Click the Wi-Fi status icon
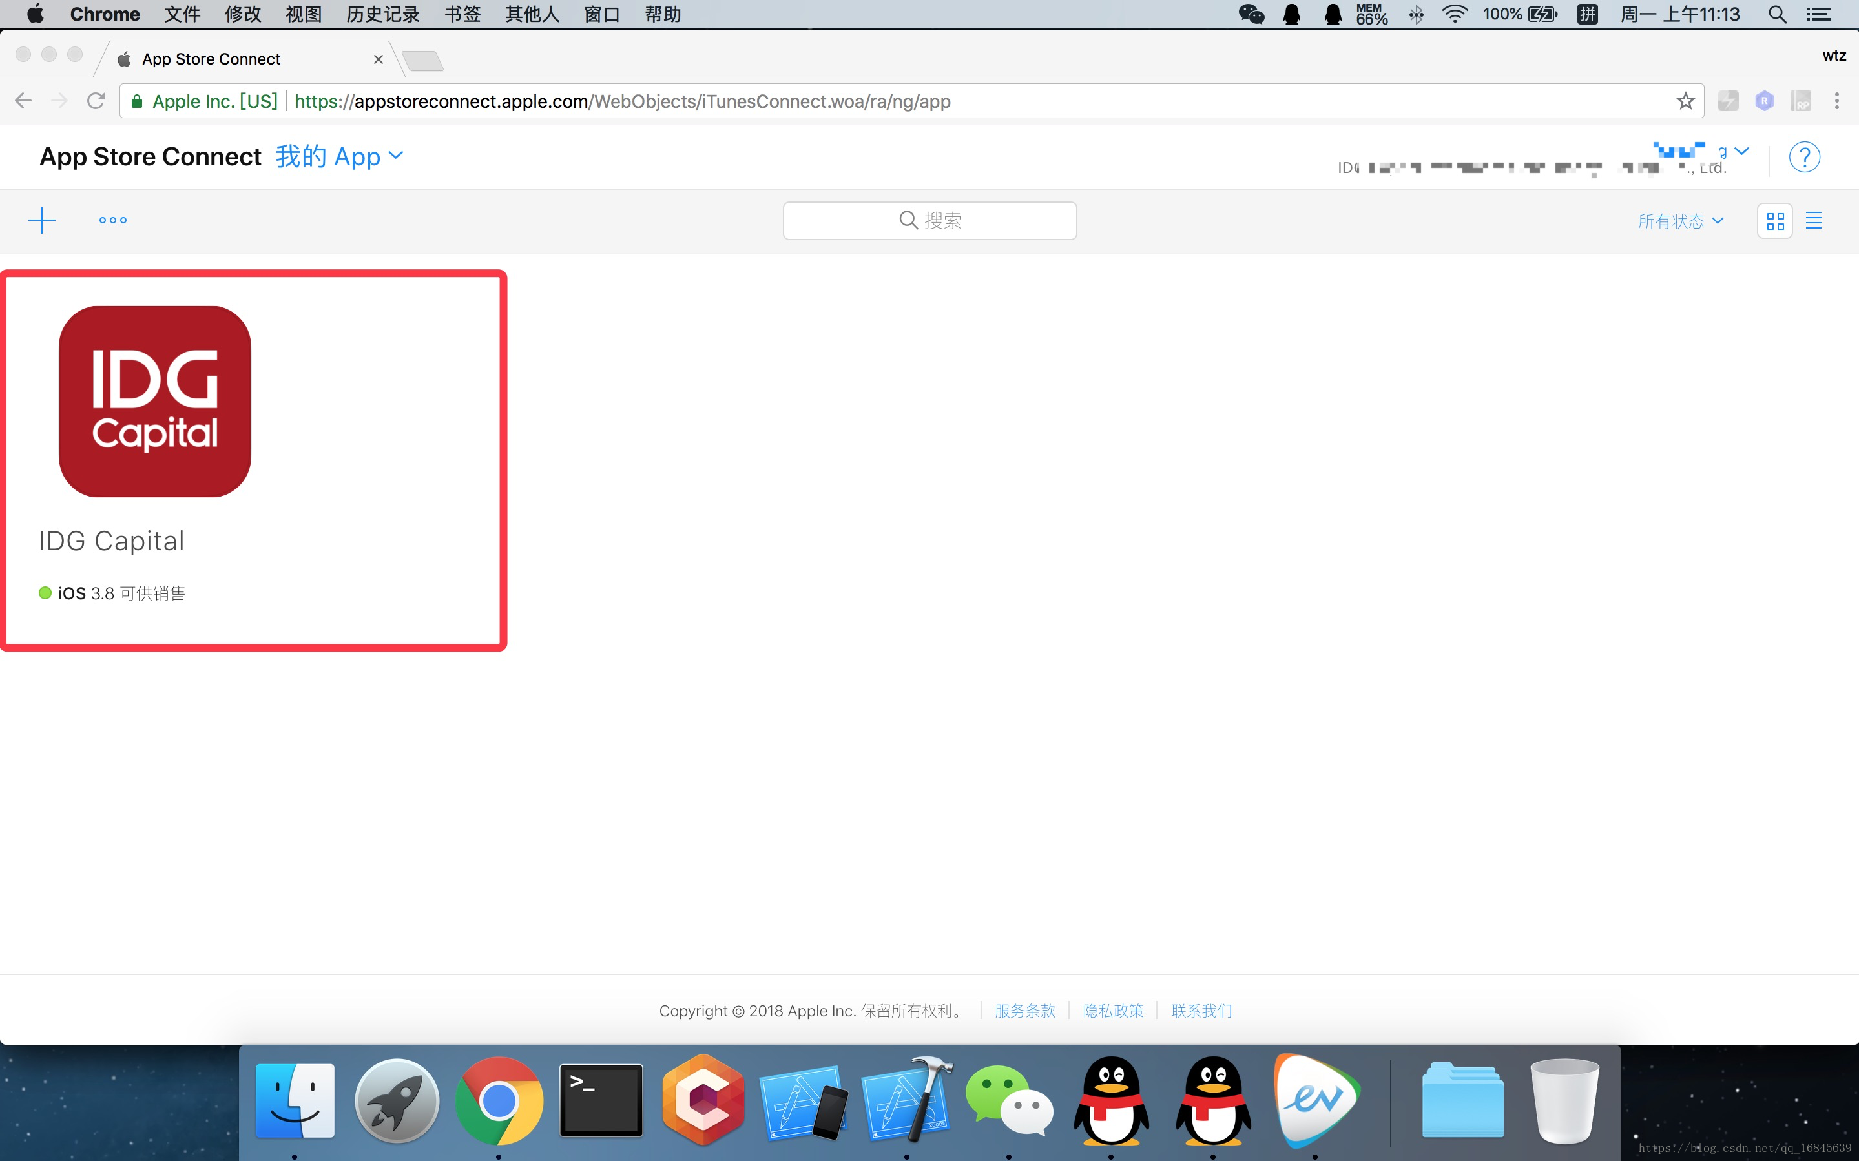Screen dimensions: 1859x1161 [1455, 14]
